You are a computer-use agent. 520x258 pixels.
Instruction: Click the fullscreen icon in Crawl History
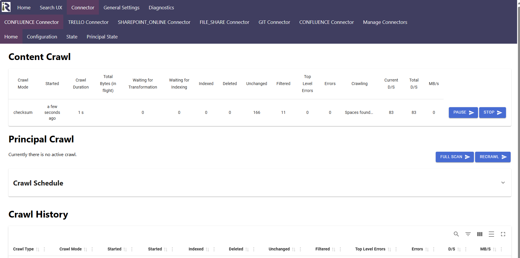pyautogui.click(x=503, y=234)
